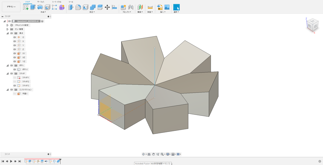
Task: Select the Press Pull tool
Action: point(71,7)
